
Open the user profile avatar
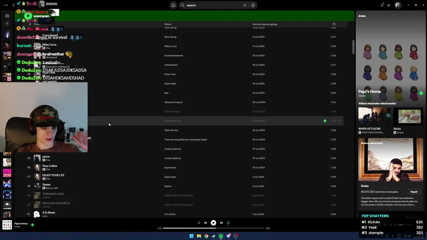coord(398,5)
